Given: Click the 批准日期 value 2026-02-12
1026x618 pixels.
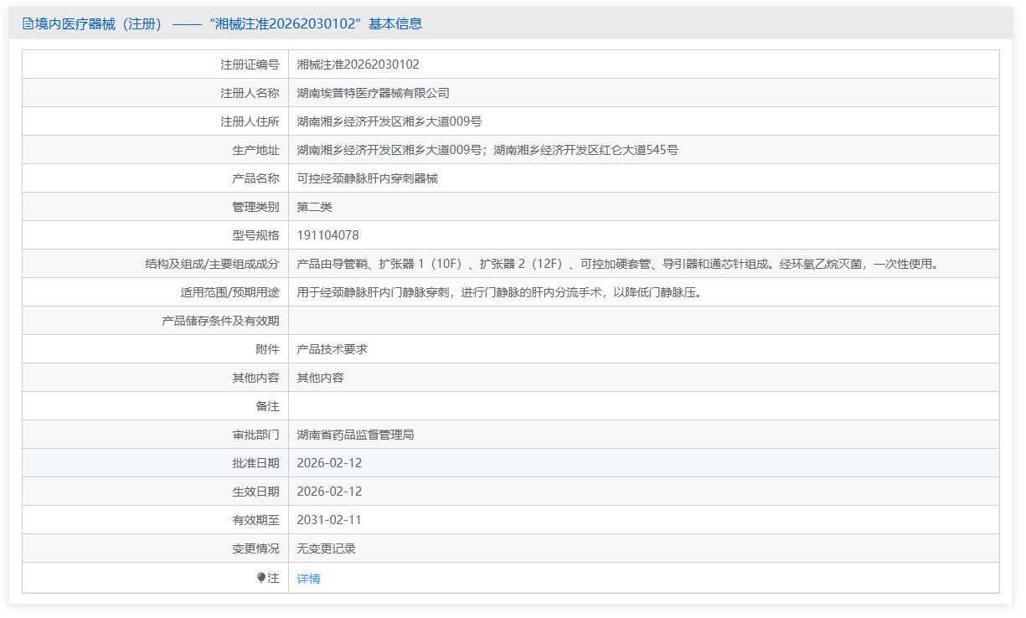Looking at the screenshot, I should (x=329, y=463).
